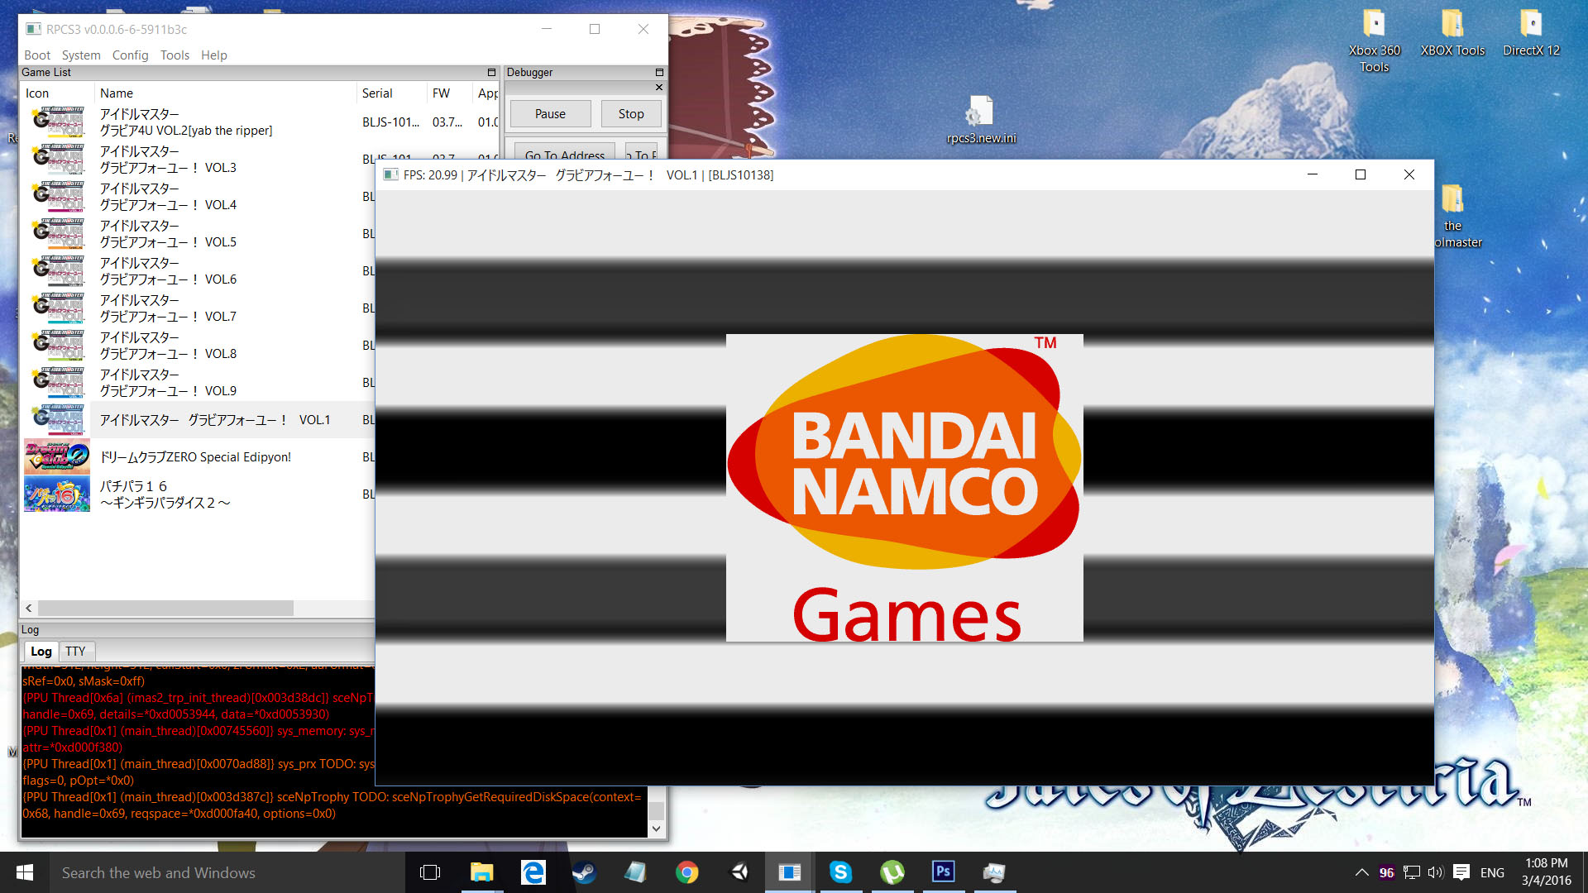The height and width of the screenshot is (893, 1588).
Task: Open Steam from the taskbar
Action: [x=584, y=872]
